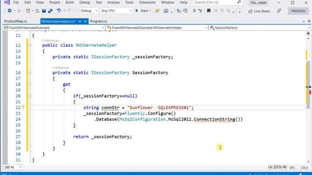Click the comment selected lines icon

[x=179, y=11]
